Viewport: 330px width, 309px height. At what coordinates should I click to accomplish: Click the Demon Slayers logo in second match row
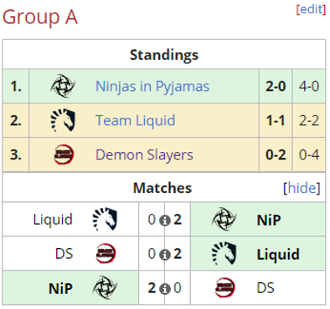(x=106, y=253)
